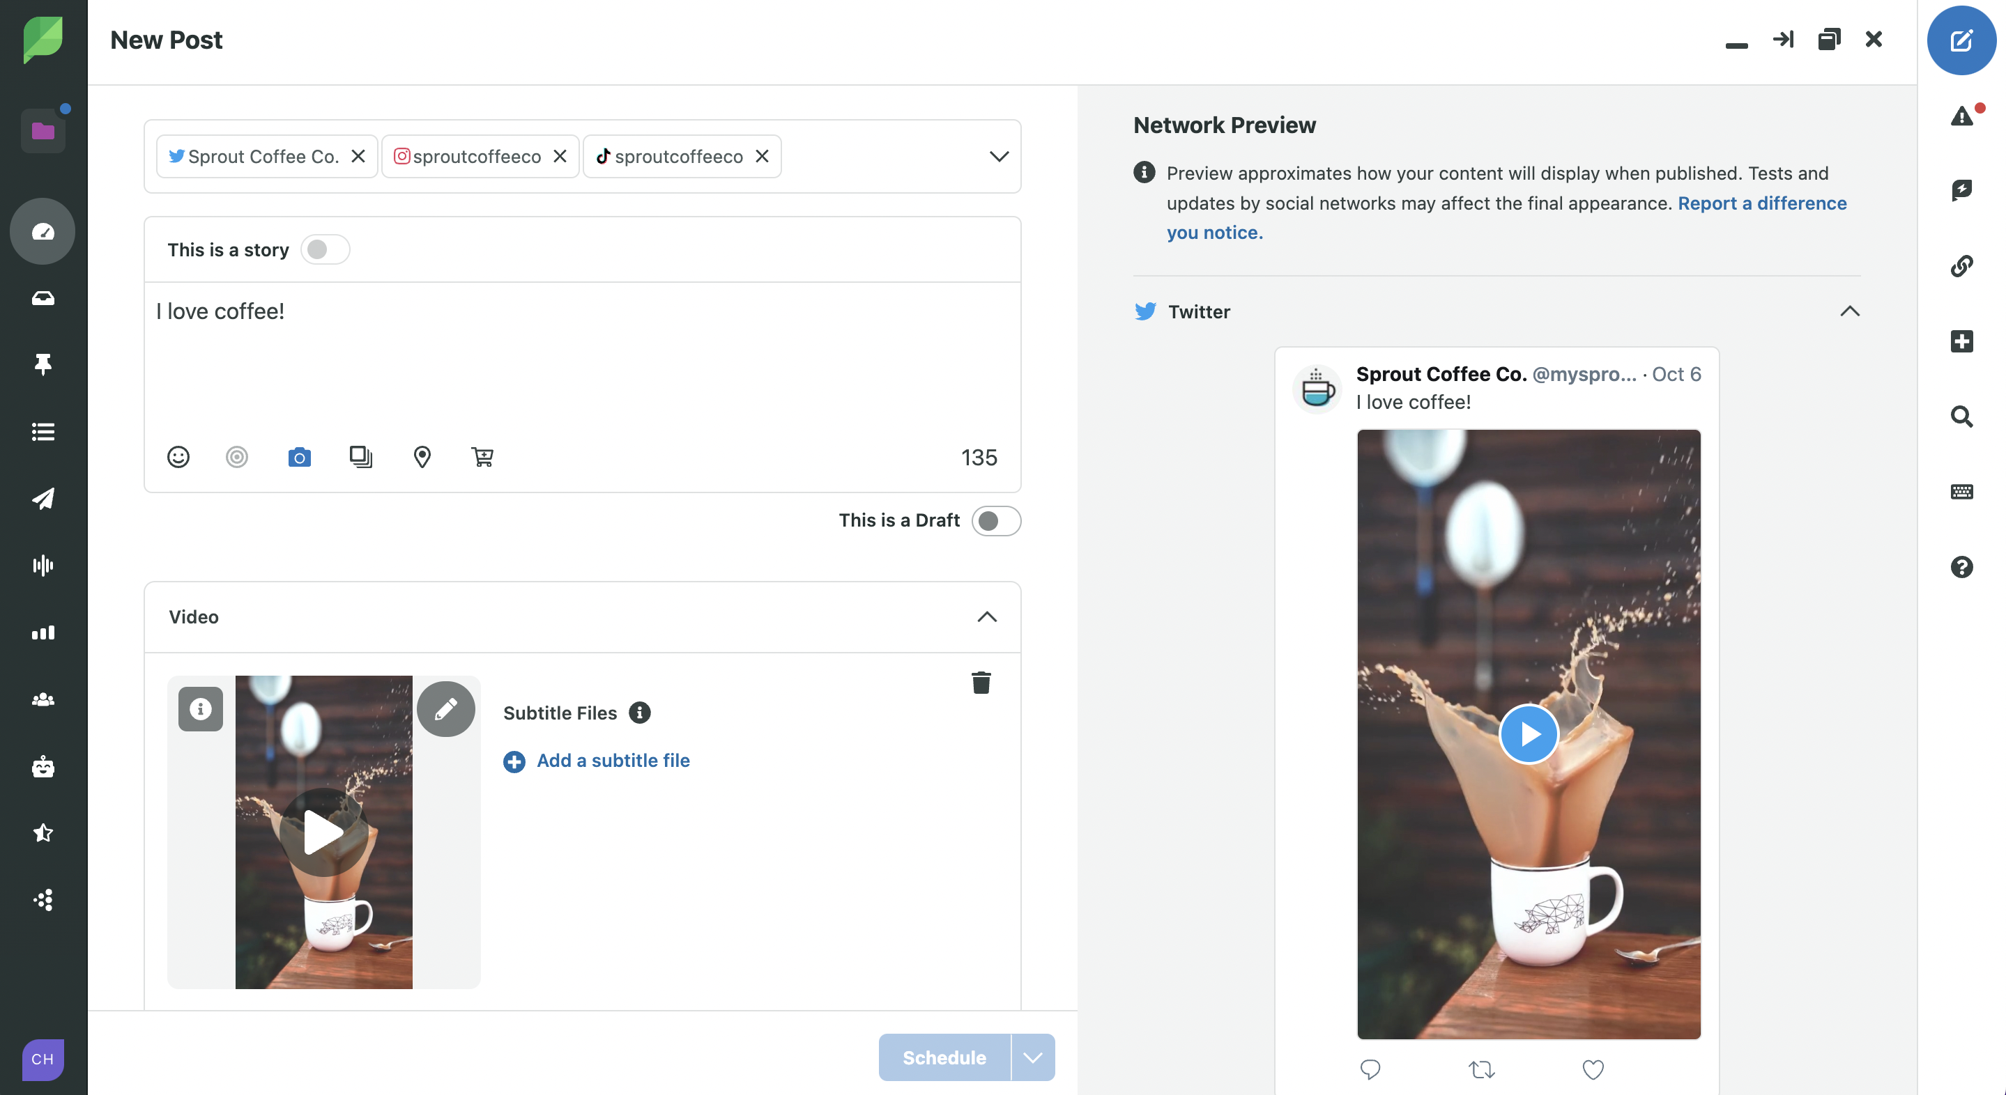The image size is (2006, 1095).
Task: Edit the video with pencil icon
Action: (445, 709)
